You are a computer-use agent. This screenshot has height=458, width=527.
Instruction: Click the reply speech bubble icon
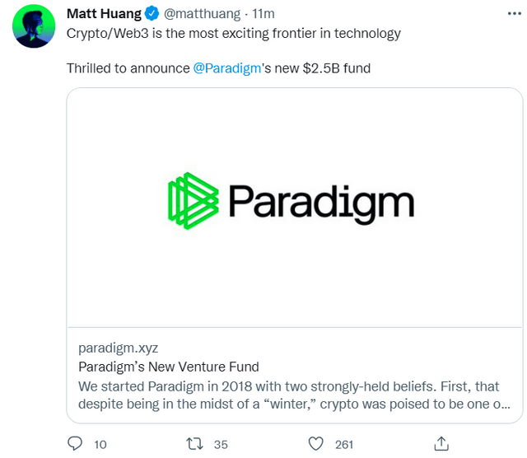75,443
